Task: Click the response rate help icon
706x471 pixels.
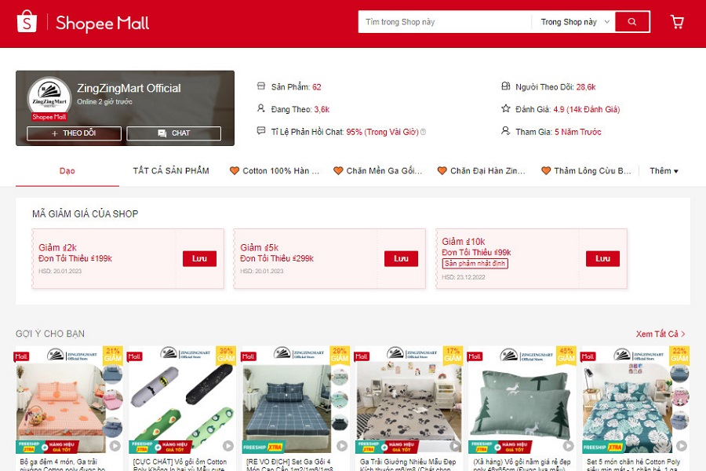Action: (x=424, y=132)
